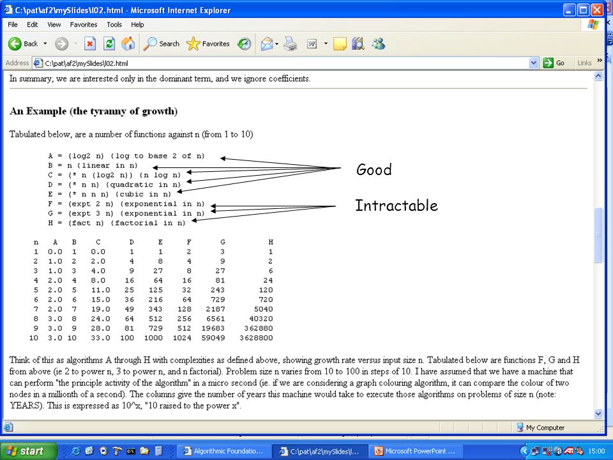
Task: Click the Windows flag throbber logo
Action: point(593,25)
